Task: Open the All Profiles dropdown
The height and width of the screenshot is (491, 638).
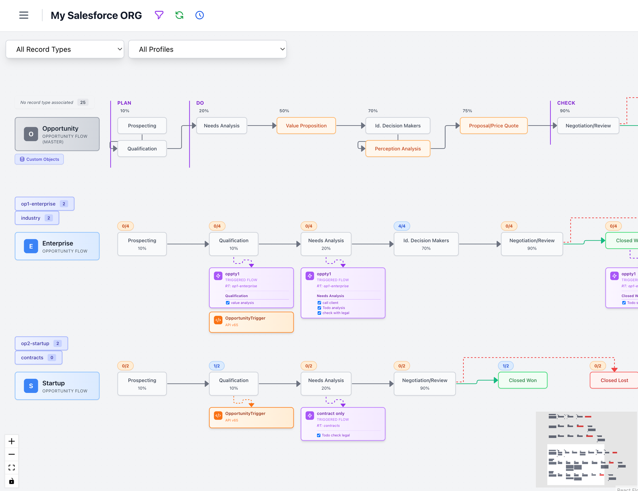Action: pos(207,49)
